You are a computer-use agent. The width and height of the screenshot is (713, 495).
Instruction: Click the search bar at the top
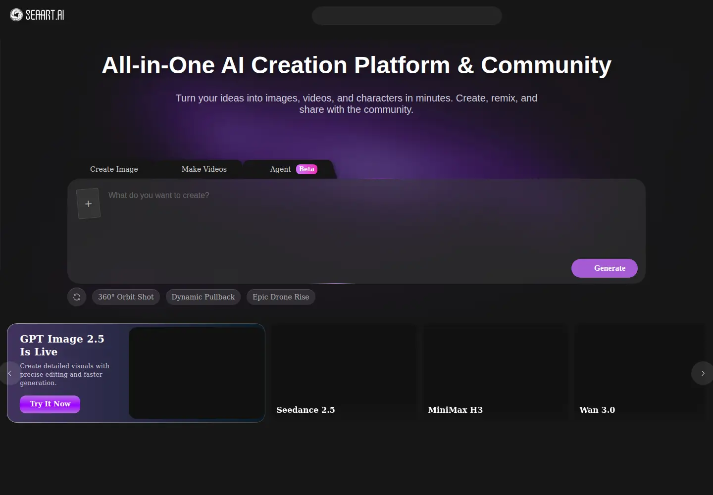(407, 16)
